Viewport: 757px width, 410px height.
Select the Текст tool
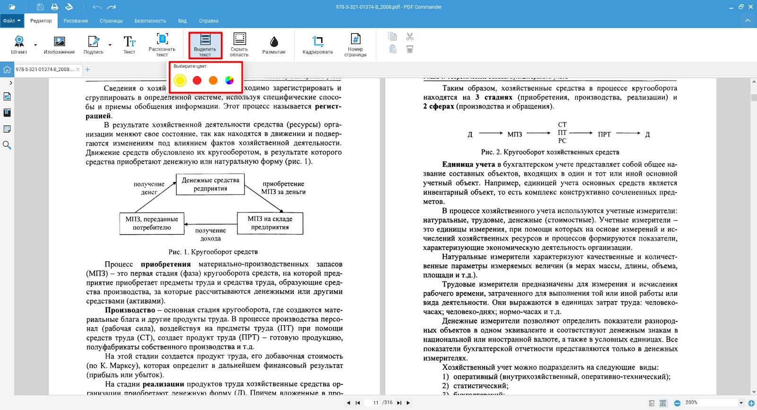coord(129,45)
